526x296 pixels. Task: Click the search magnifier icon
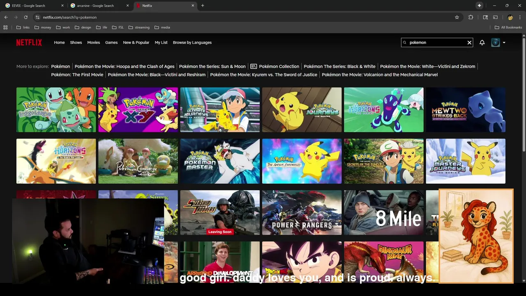pyautogui.click(x=405, y=42)
